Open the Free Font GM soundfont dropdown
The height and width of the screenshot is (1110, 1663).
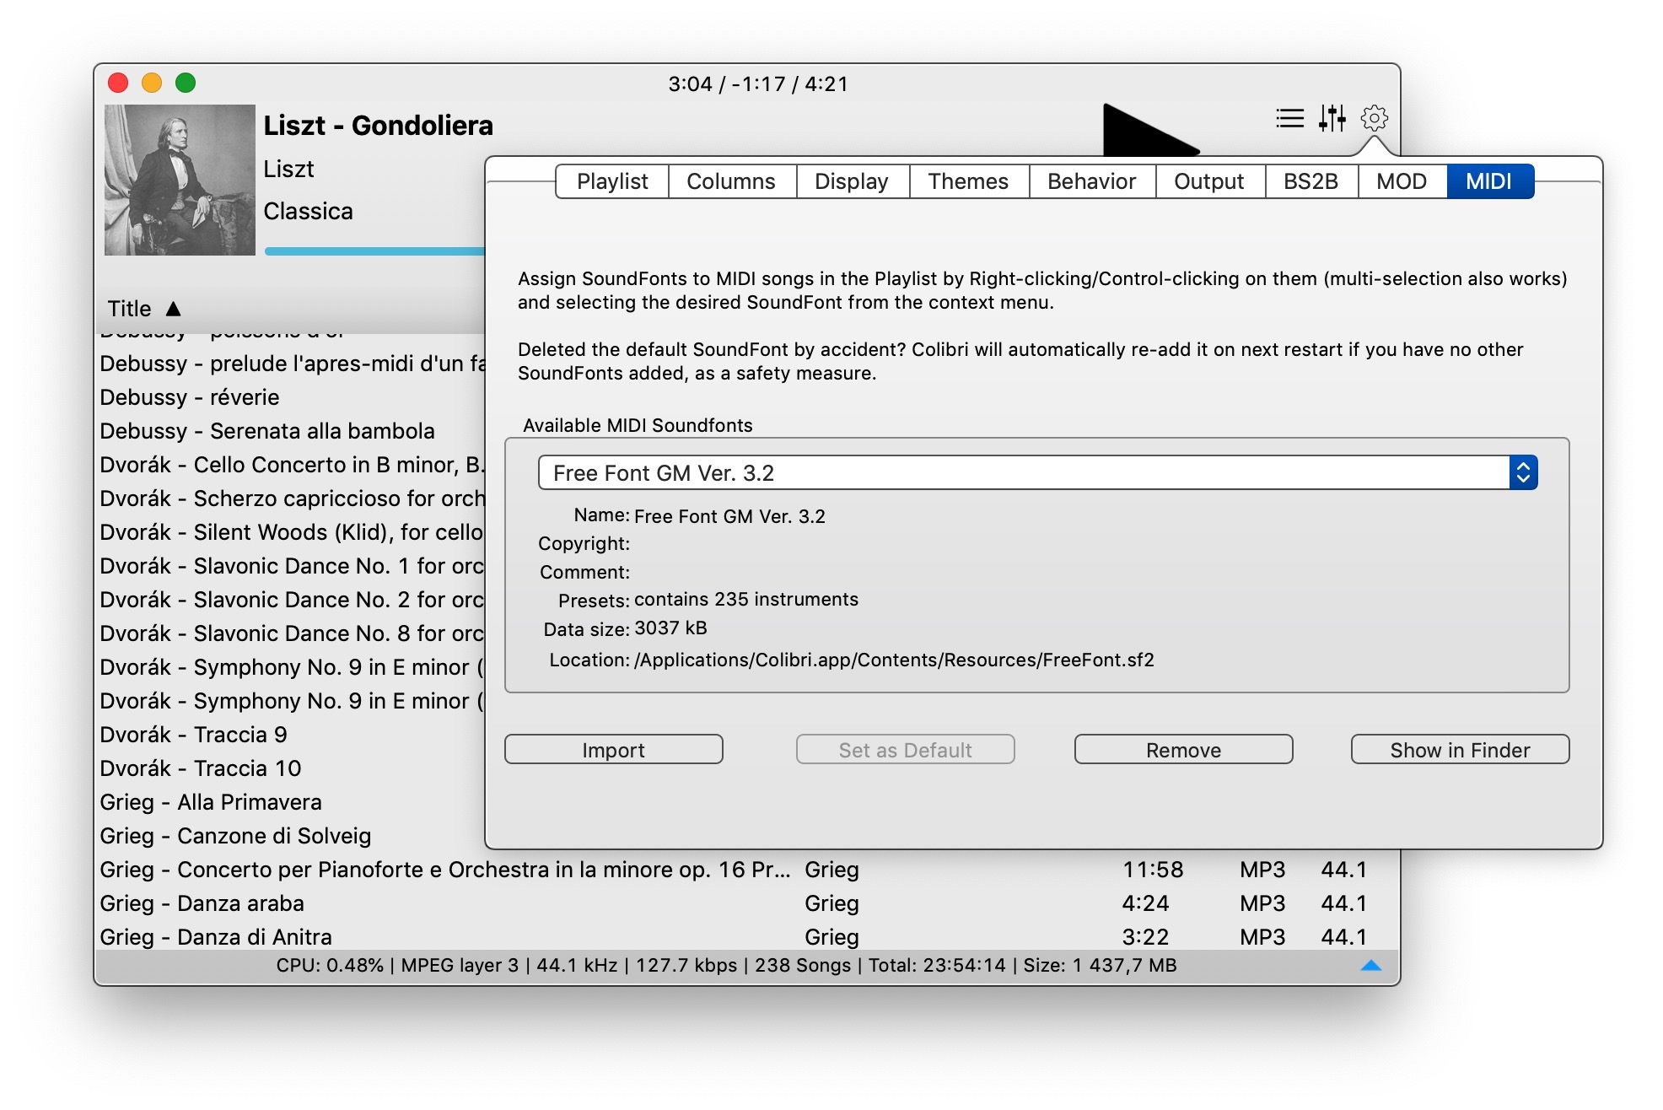1523,473
